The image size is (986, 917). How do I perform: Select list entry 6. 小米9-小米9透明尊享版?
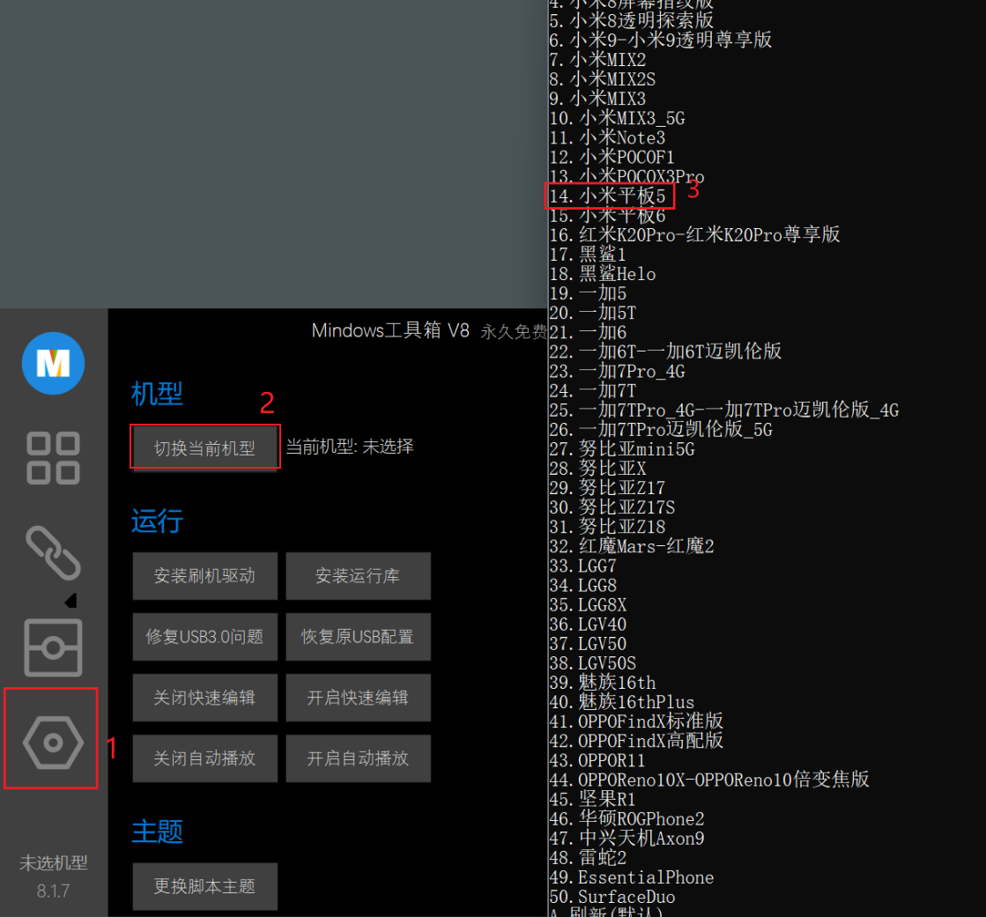point(660,41)
